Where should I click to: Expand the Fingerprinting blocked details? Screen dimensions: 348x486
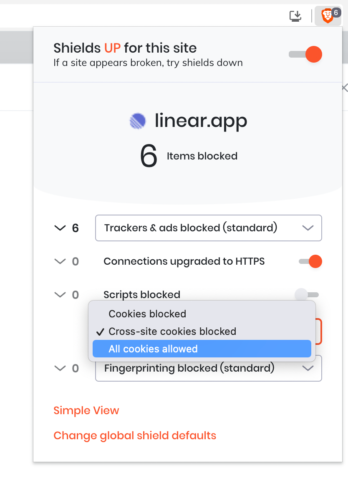59,368
